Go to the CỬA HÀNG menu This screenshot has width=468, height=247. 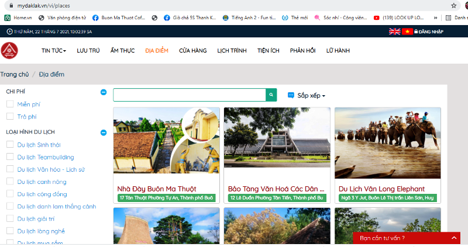click(193, 51)
